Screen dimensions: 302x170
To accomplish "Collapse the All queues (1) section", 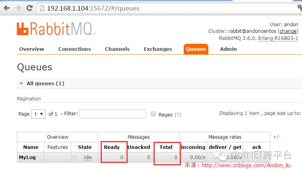I will click(x=45, y=83).
